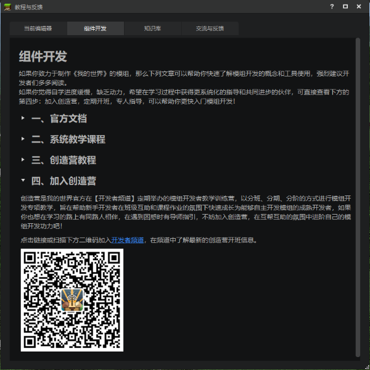This screenshot has width=370, height=370.
Task: Open the 开发者频道 hyperlink
Action: (128, 240)
